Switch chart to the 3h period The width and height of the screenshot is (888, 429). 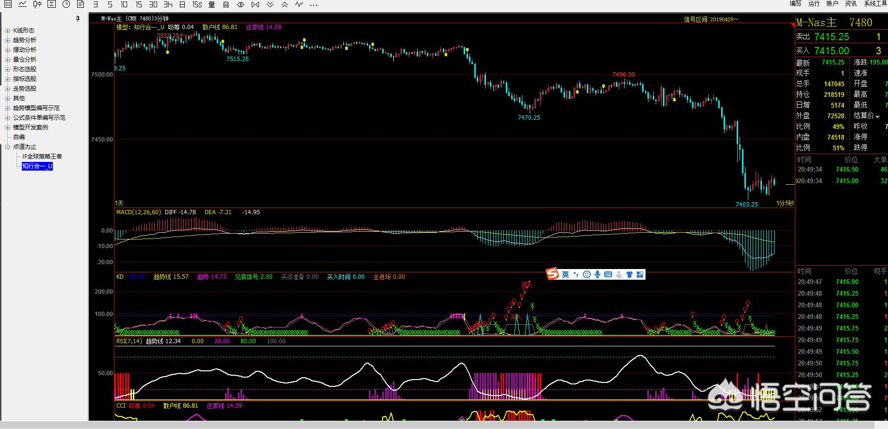click(168, 4)
